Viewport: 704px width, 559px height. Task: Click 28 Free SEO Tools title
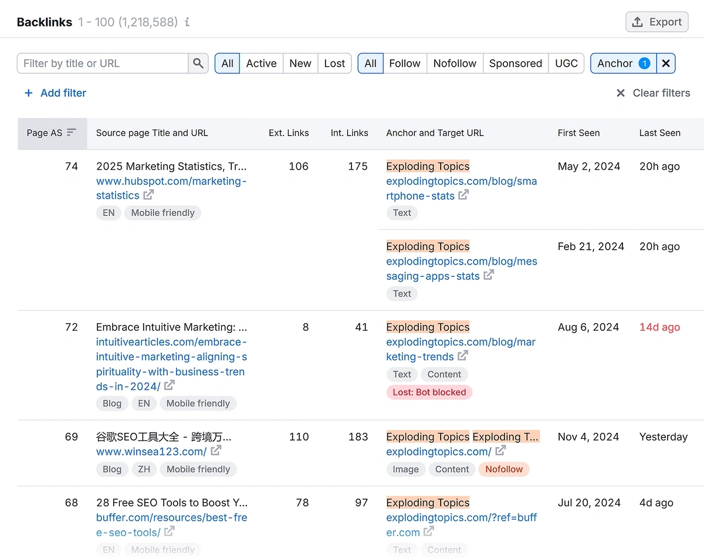pyautogui.click(x=172, y=502)
